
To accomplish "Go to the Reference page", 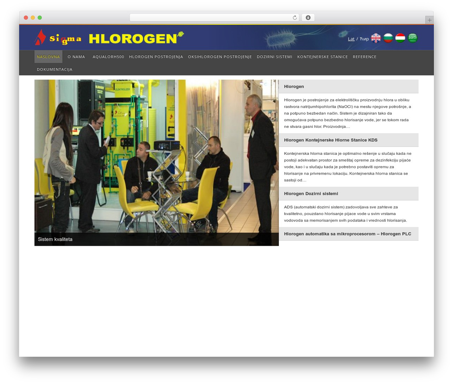I will [365, 57].
